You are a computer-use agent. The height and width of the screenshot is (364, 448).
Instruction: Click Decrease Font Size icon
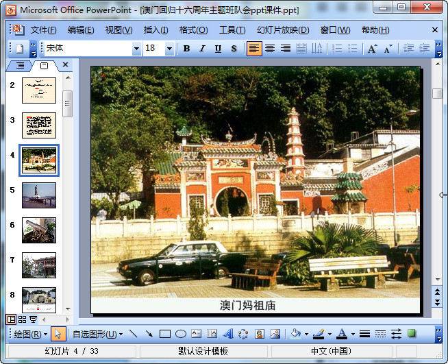[x=388, y=49]
